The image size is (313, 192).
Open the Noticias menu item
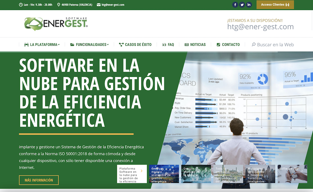coord(195,44)
